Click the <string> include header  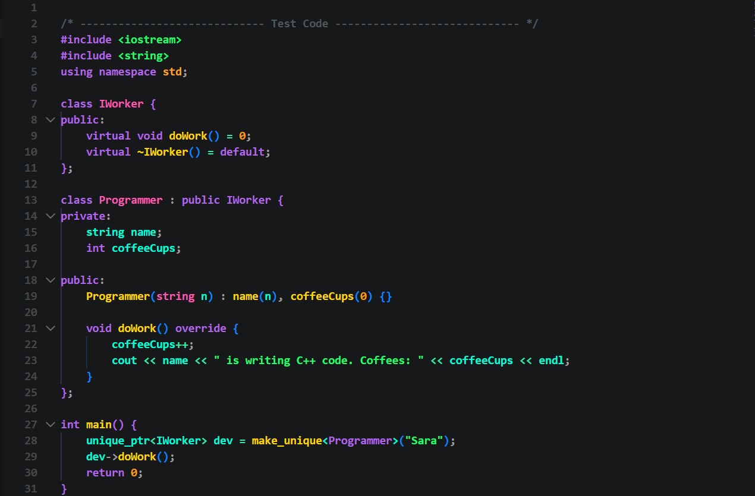pyautogui.click(x=143, y=56)
